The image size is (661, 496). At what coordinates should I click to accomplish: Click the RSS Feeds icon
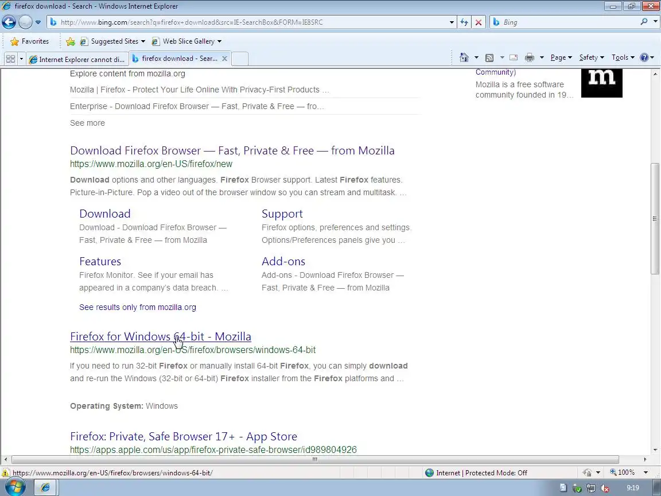(x=489, y=58)
